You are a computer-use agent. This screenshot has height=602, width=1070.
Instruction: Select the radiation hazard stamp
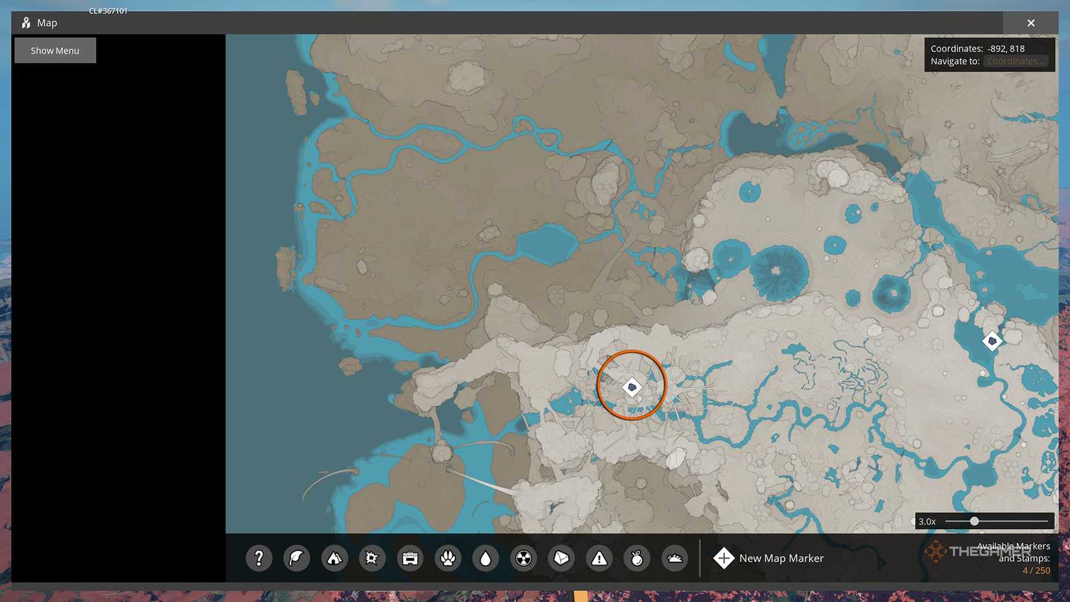coord(523,558)
